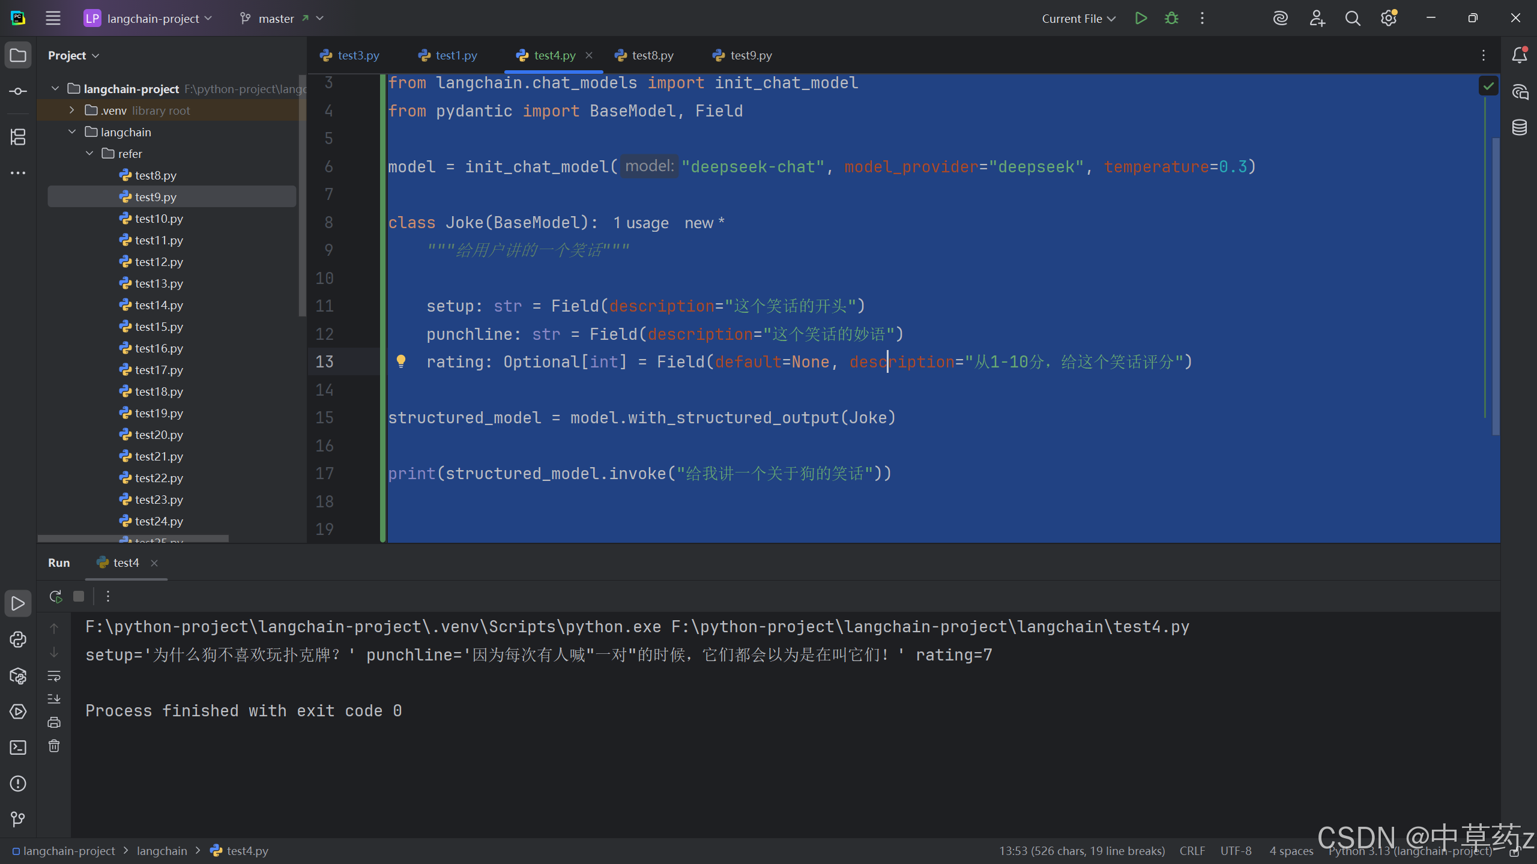Toggle the Project tool window folder icon

click(x=18, y=55)
